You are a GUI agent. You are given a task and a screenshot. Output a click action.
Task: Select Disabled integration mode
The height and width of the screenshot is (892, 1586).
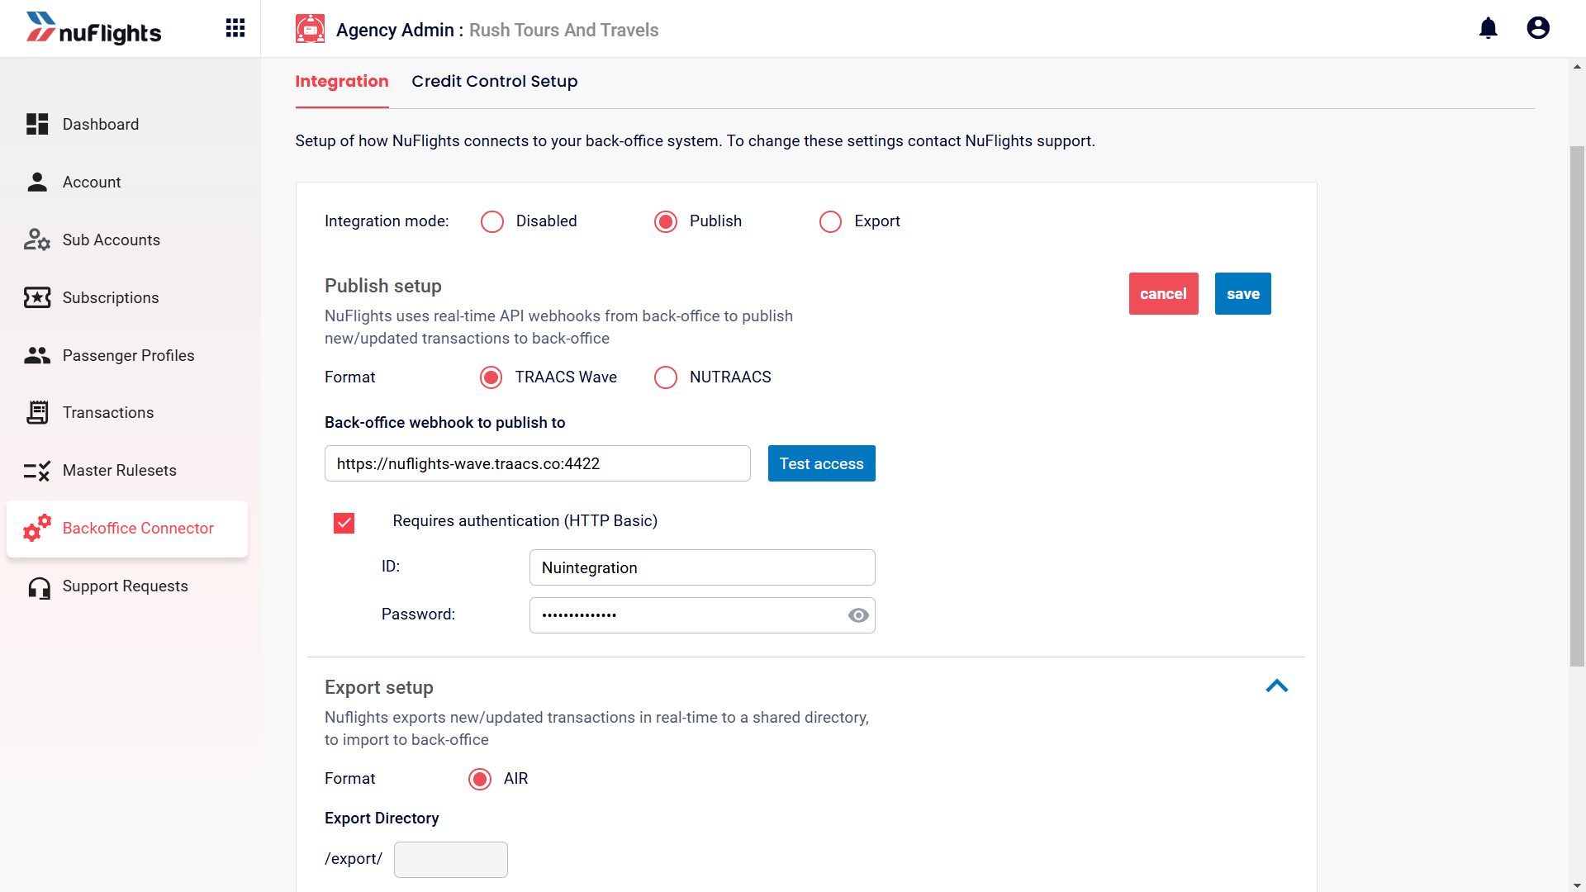(492, 221)
